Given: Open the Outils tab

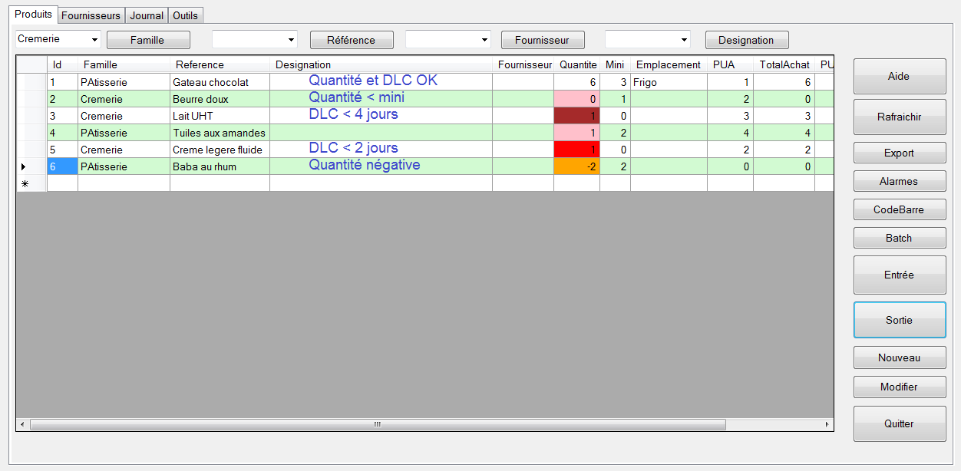Looking at the screenshot, I should [x=186, y=15].
